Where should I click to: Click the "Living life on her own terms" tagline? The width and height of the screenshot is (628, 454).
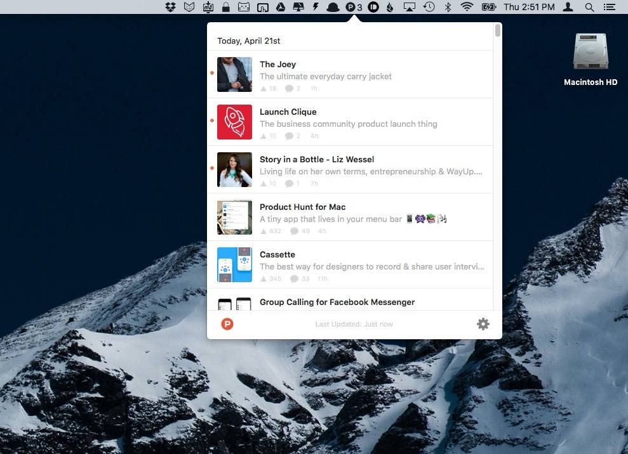tap(371, 172)
